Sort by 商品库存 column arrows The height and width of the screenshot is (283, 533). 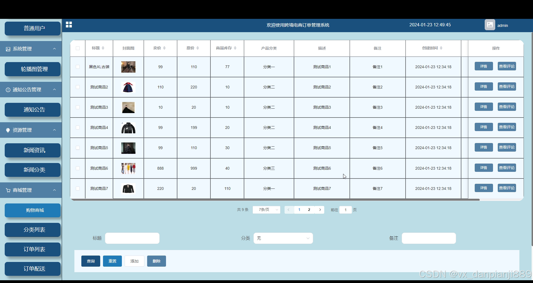click(x=235, y=48)
